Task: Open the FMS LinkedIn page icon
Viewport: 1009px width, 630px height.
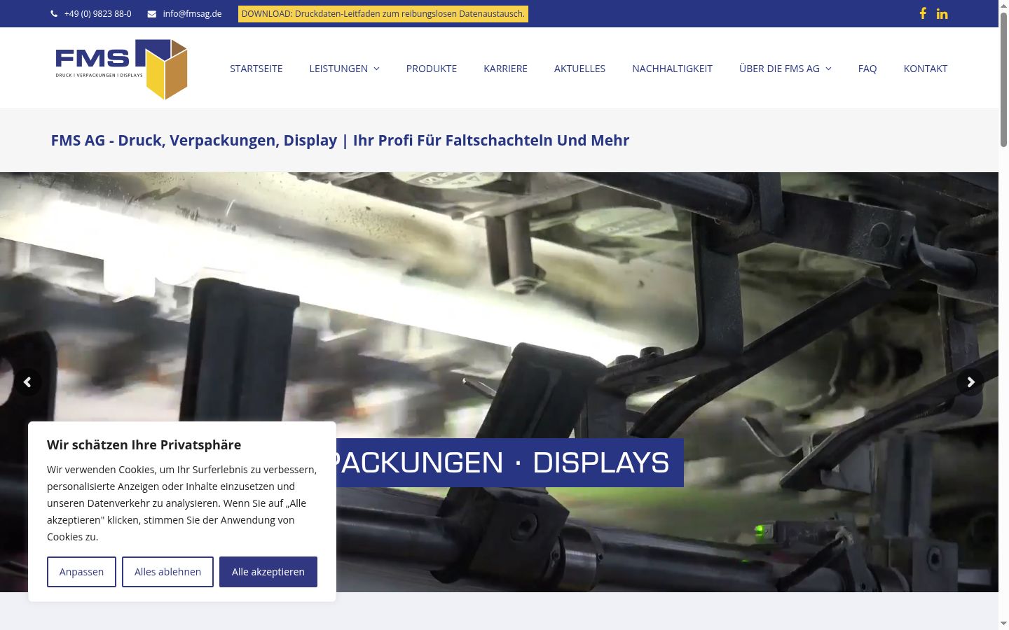Action: 942,13
